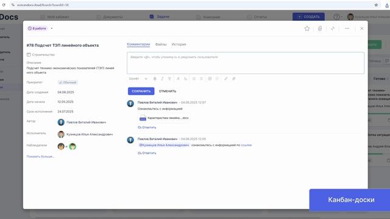Click the Строительство project label
This screenshot has height=219, width=390.
[41, 55]
